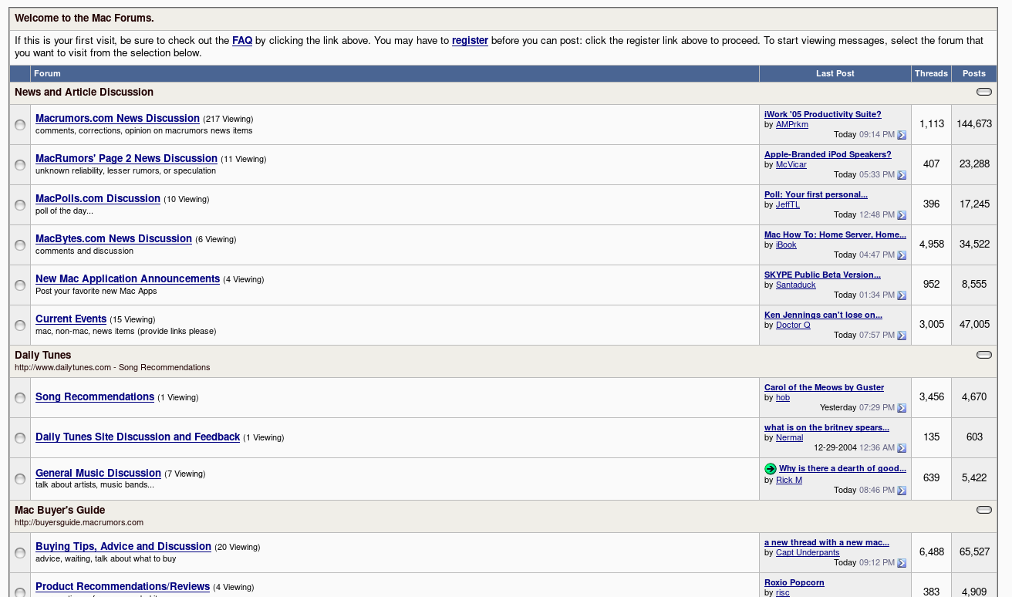Open thread 'what is on the britney spears...'
Screen dimensions: 1012x597
coord(827,427)
